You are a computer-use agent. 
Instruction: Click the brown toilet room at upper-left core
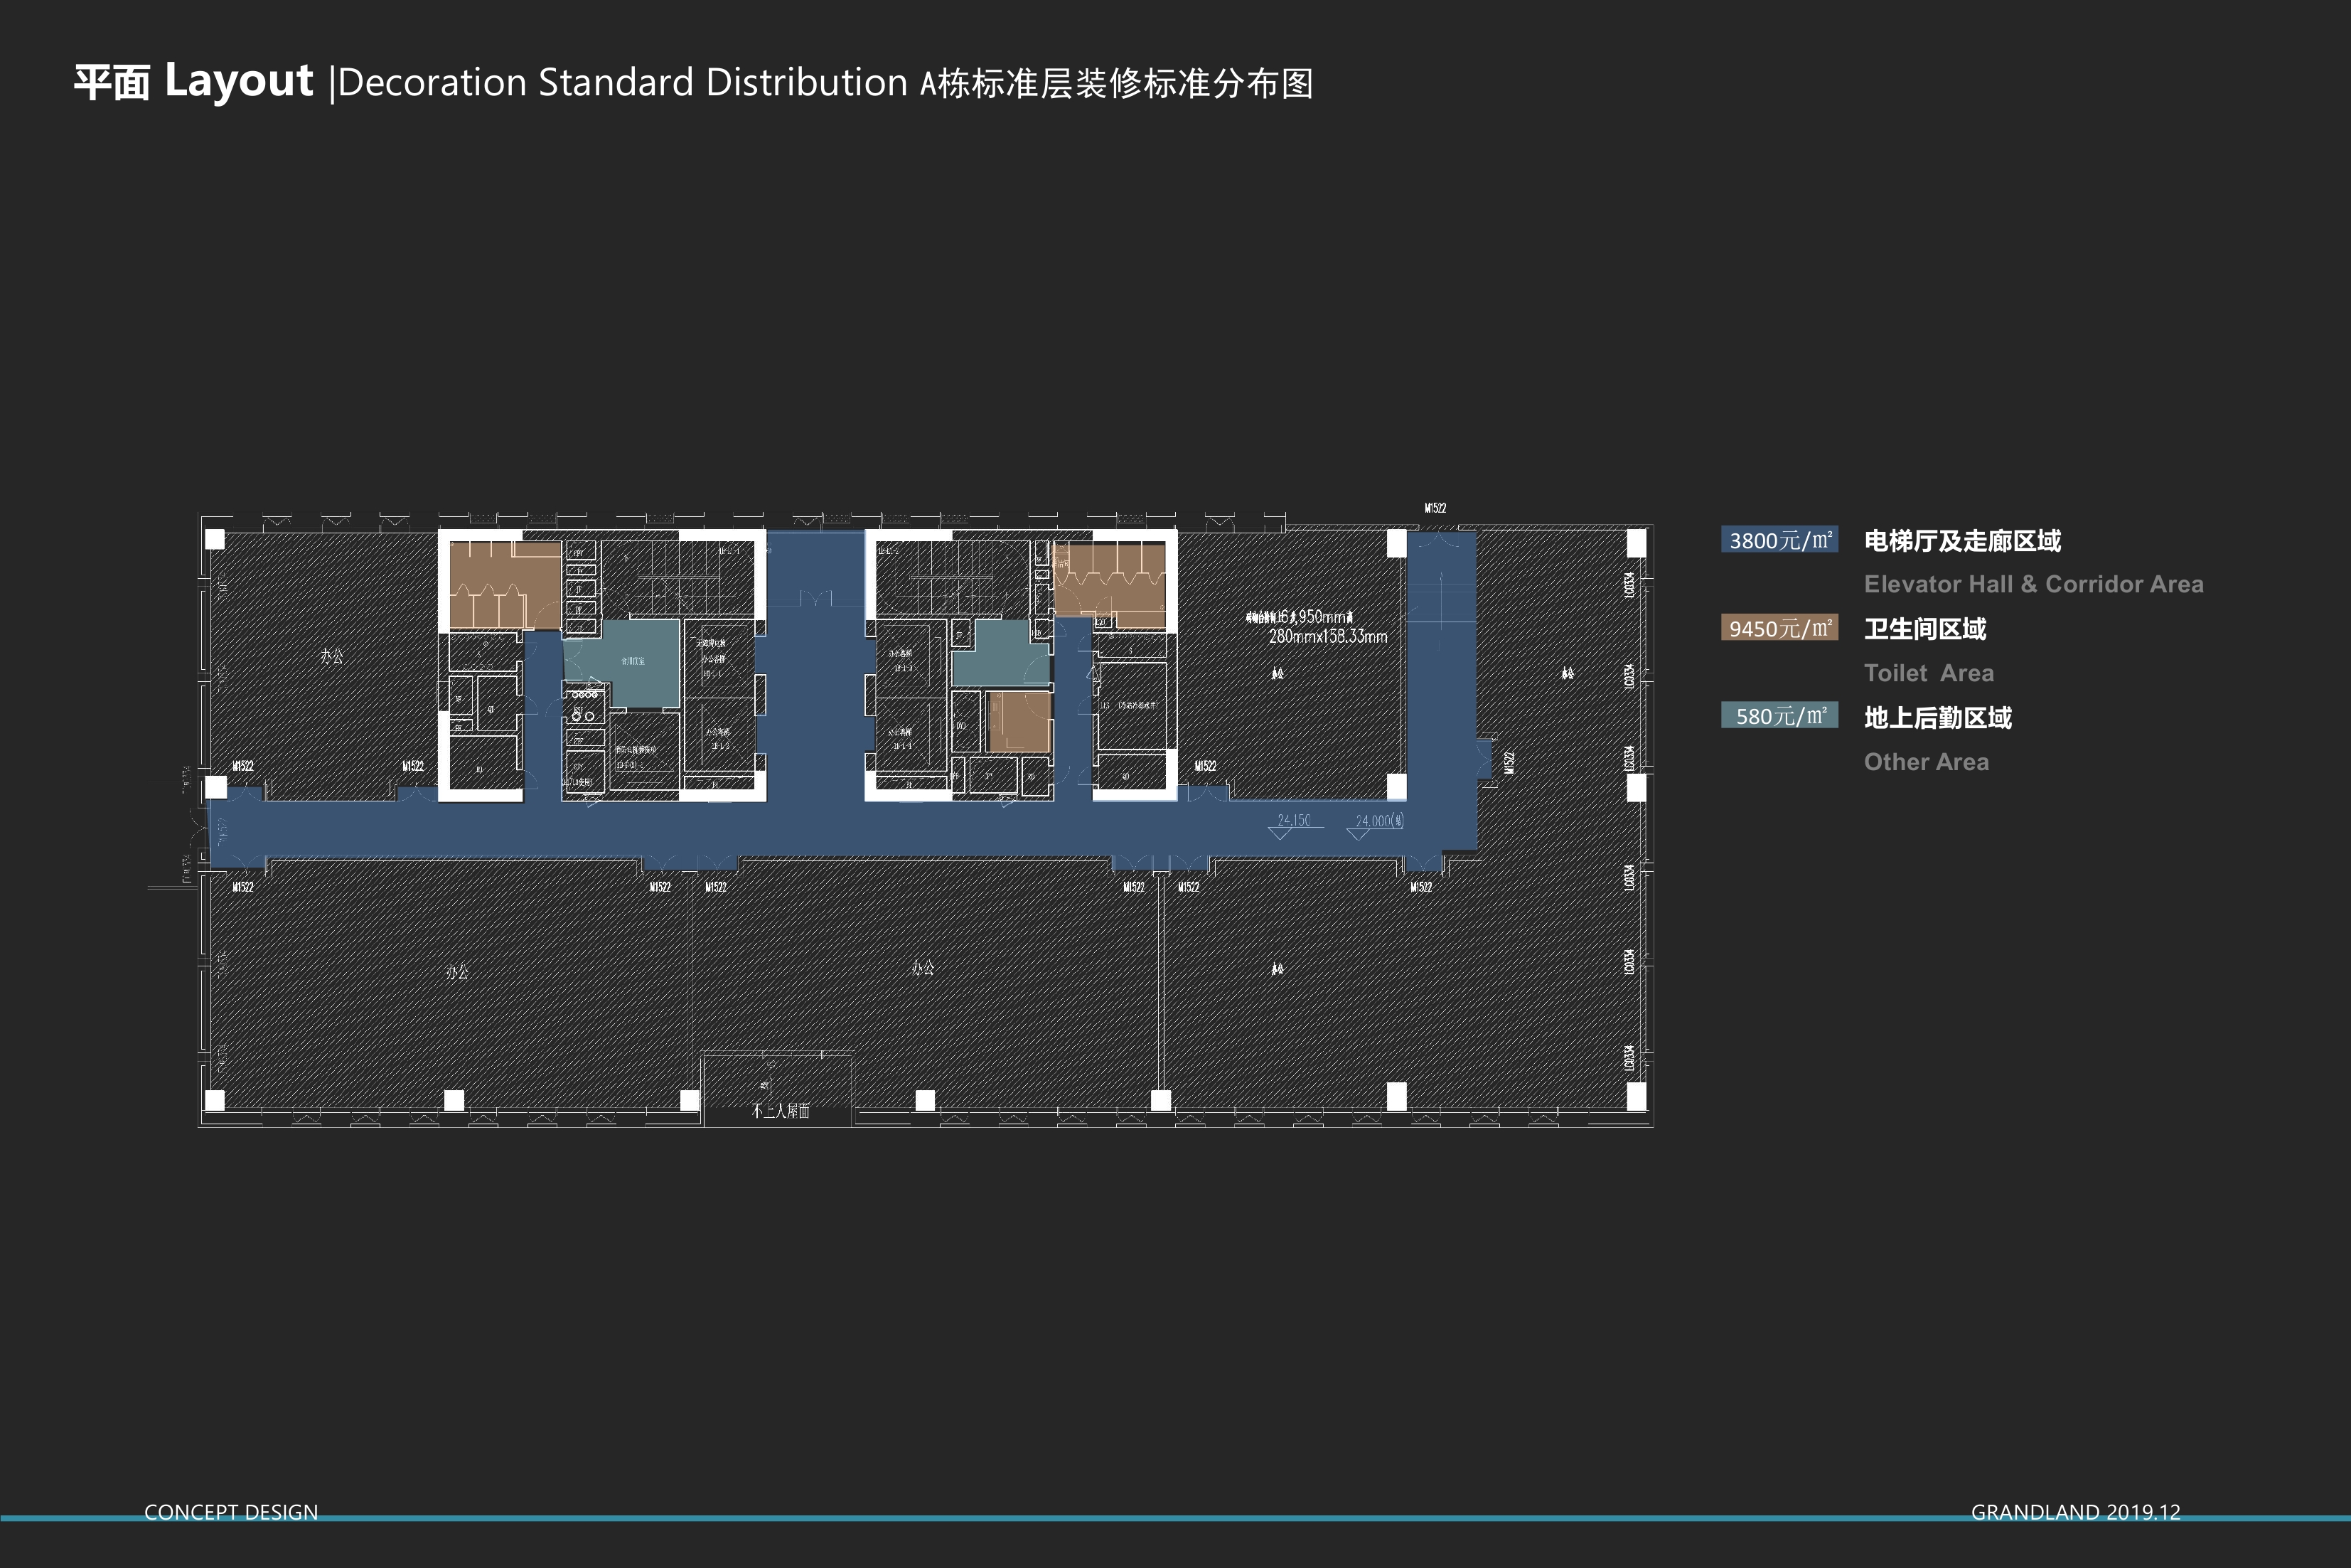503,586
